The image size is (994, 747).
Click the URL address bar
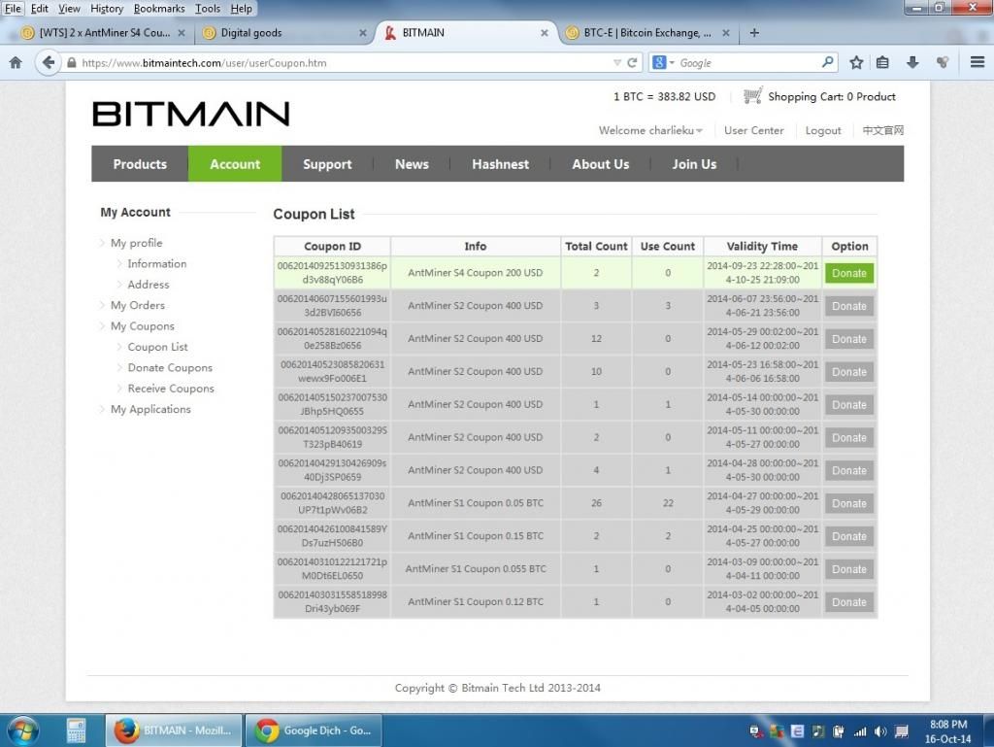[340, 62]
